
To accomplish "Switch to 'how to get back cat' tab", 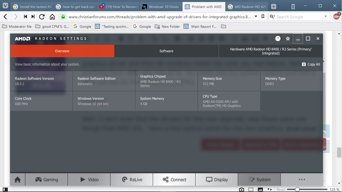I will (75, 7).
